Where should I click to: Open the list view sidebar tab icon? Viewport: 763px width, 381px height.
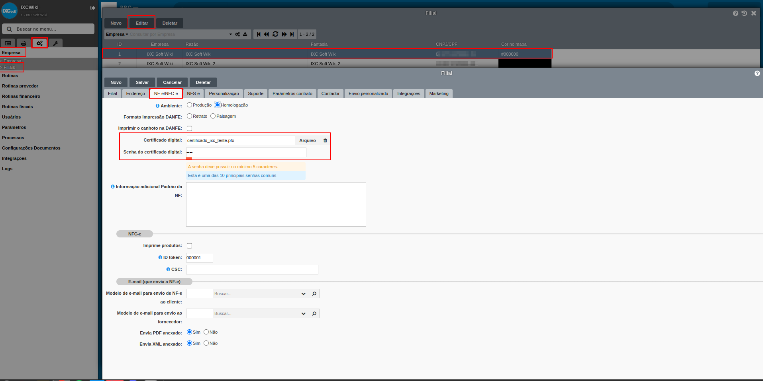(8, 43)
